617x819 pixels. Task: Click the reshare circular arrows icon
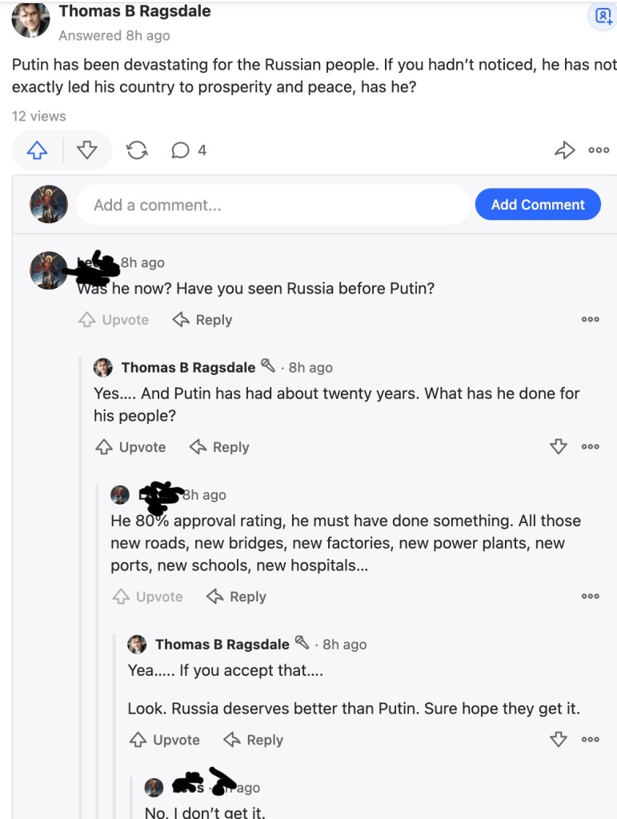click(x=137, y=150)
